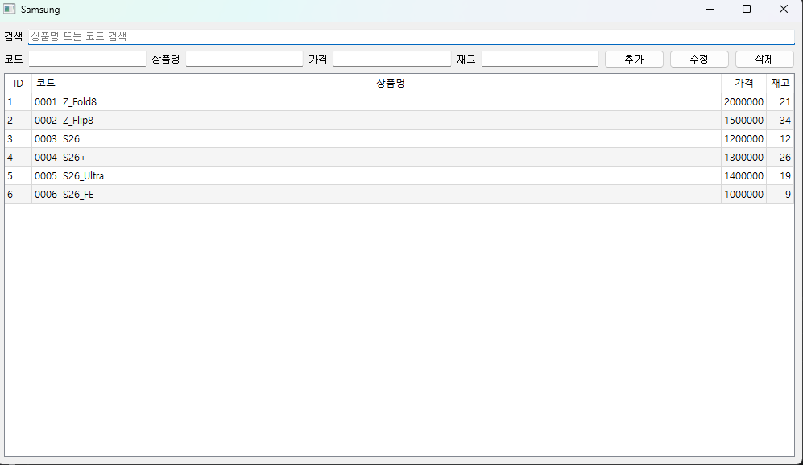Click code cell 0006
This screenshot has width=803, height=465.
[46, 195]
